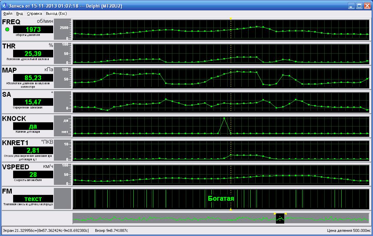Click the Скорость автомобиля description text
This screenshot has width=373, height=236.
[28, 180]
